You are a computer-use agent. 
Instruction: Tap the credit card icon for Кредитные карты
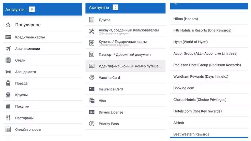(8, 37)
